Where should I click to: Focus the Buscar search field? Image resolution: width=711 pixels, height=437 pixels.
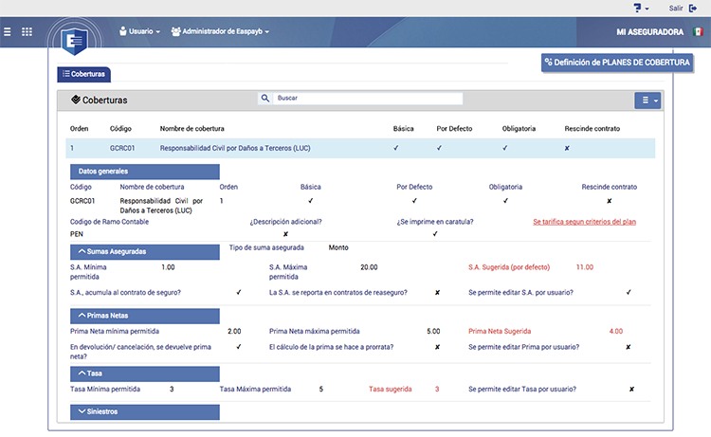pyautogui.click(x=368, y=98)
